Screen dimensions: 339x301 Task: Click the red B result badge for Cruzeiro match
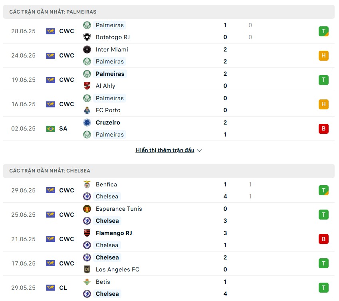tap(323, 129)
